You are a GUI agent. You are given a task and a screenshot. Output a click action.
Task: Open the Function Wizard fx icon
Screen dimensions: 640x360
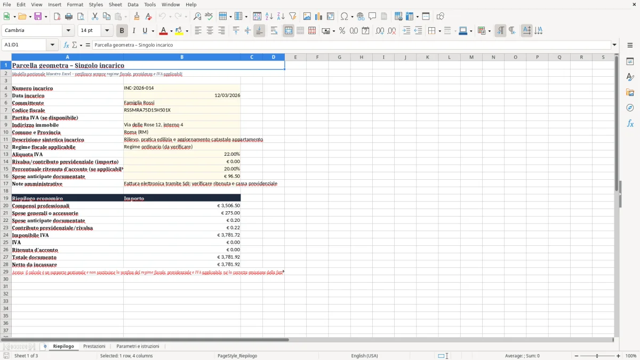pyautogui.click(x=67, y=45)
